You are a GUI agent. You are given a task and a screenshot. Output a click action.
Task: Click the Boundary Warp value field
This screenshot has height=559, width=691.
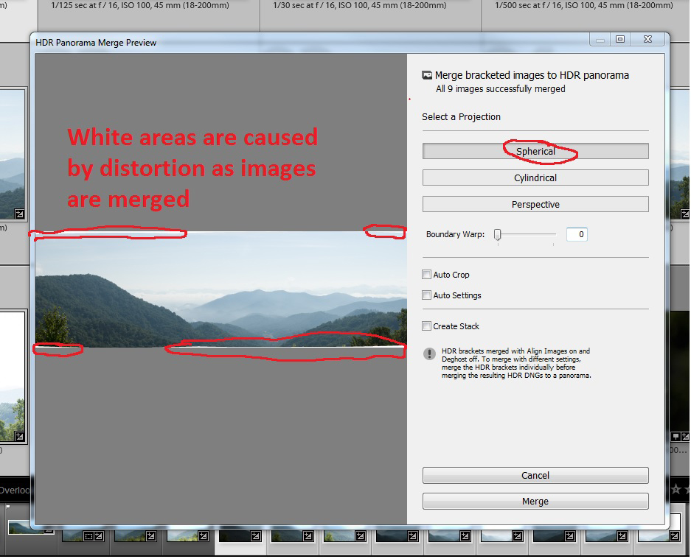[577, 234]
